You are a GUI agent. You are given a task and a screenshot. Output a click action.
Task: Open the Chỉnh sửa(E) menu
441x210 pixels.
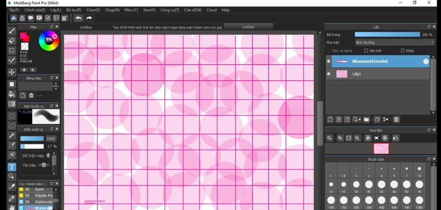[35, 10]
